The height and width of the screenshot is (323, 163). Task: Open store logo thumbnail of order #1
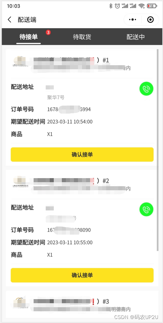[20, 62]
